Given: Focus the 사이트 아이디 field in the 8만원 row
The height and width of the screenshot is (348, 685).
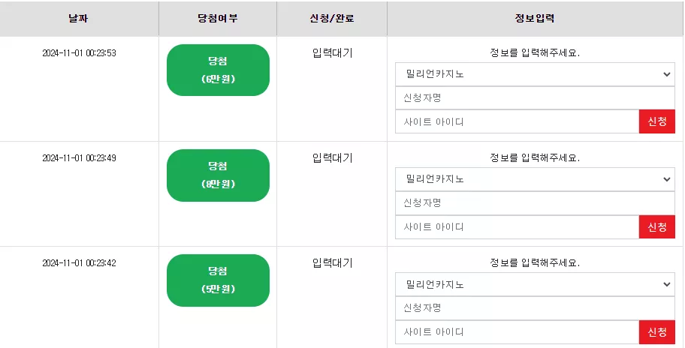Looking at the screenshot, I should tap(518, 226).
